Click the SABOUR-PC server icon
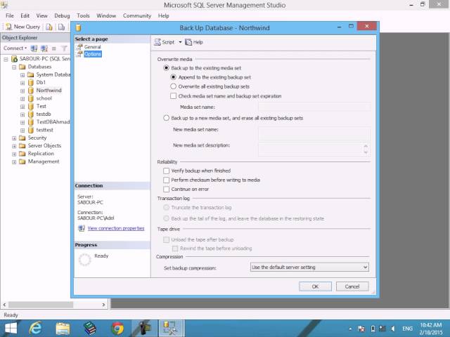This screenshot has width=450, height=337. point(14,59)
